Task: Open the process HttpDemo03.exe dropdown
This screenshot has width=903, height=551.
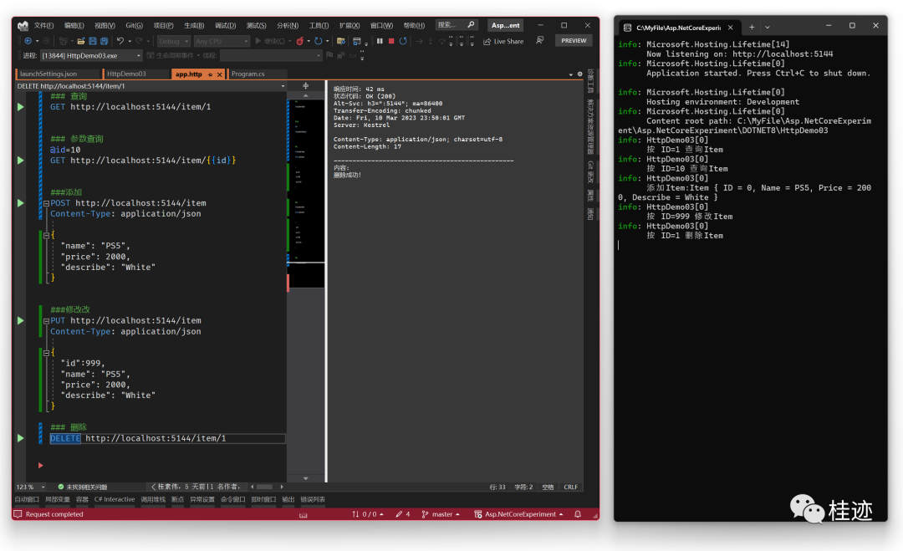Action: [90, 56]
